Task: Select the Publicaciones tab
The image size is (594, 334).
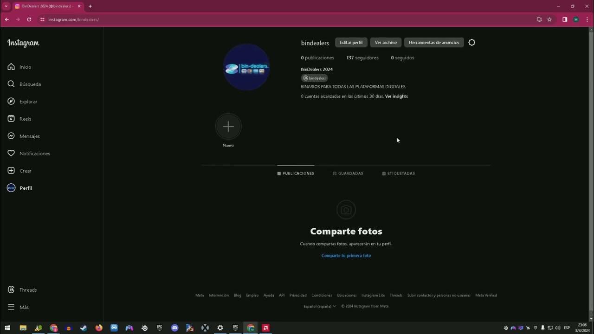Action: pos(296,173)
